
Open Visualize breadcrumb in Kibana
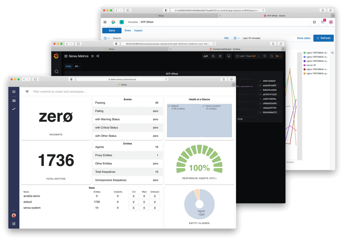(x=133, y=22)
